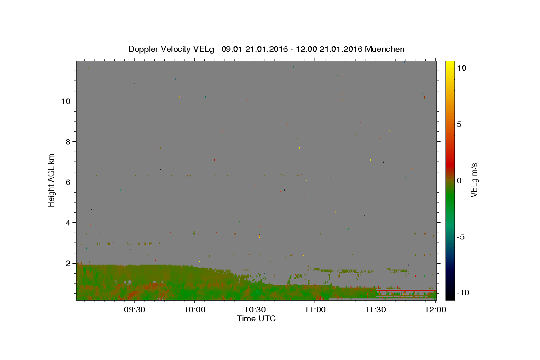This screenshot has width=540, height=360.
Task: Click the 11:30 time tick label
Action: pyautogui.click(x=375, y=310)
